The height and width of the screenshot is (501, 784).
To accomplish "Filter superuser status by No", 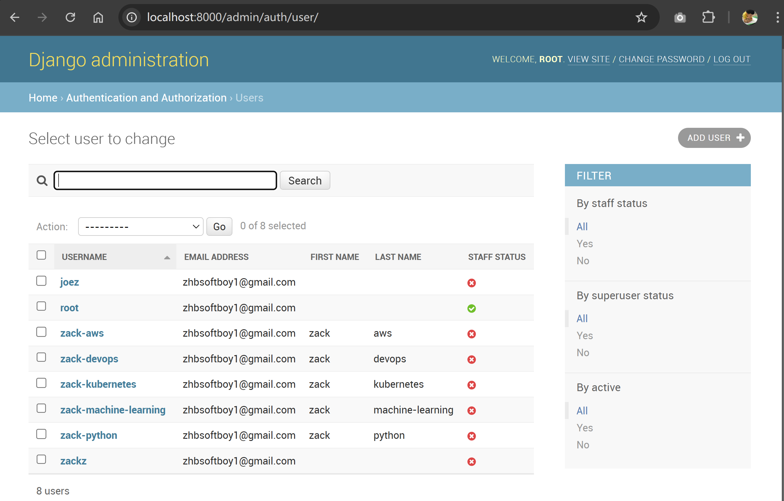I will point(583,353).
